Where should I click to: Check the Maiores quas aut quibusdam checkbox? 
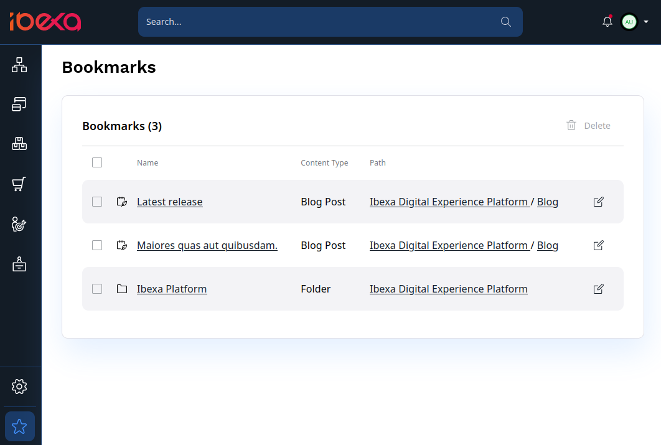coord(97,245)
